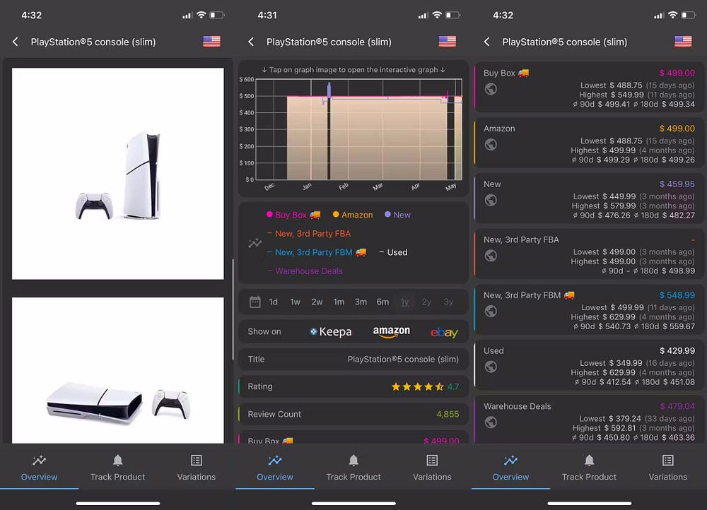Open globe icon in New, 3rd Party FBA card

[491, 256]
